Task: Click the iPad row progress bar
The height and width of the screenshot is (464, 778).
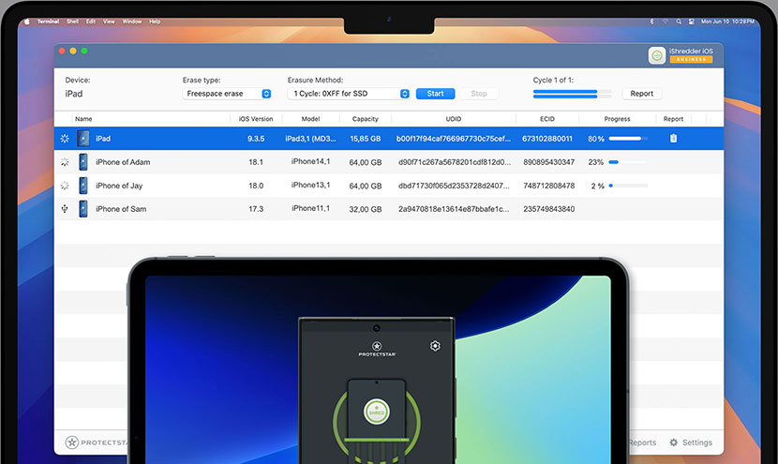Action: [x=626, y=139]
